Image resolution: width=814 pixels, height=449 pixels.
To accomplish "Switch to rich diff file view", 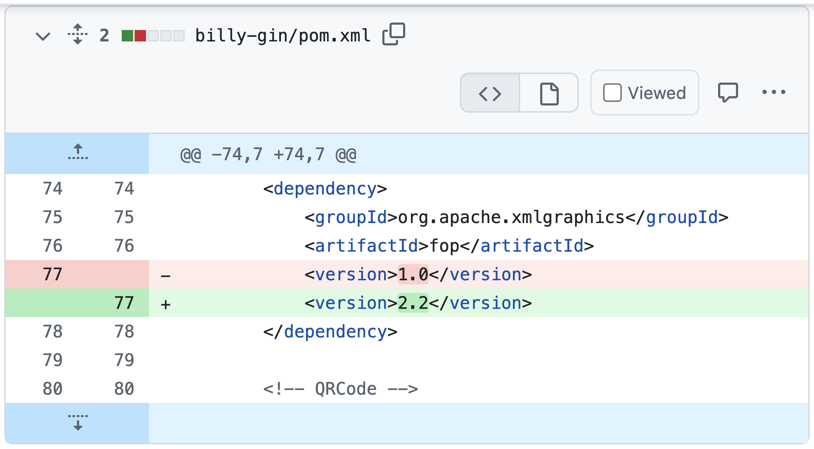I will (x=549, y=93).
